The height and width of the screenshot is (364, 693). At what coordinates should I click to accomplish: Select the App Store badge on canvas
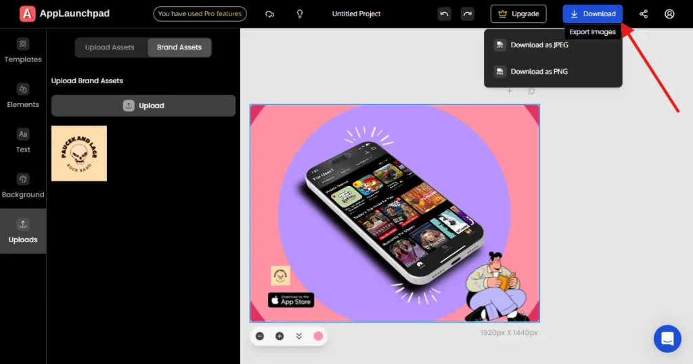[291, 300]
